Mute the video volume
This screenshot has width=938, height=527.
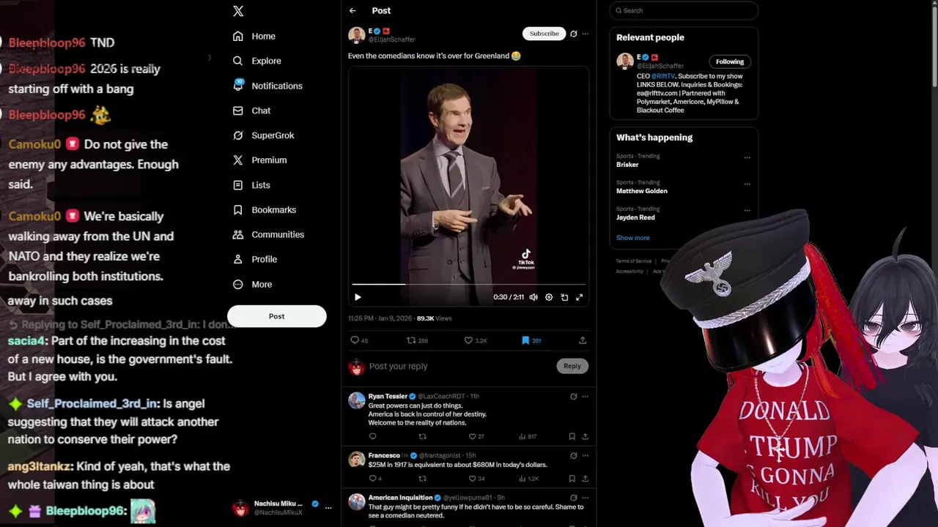coord(533,297)
